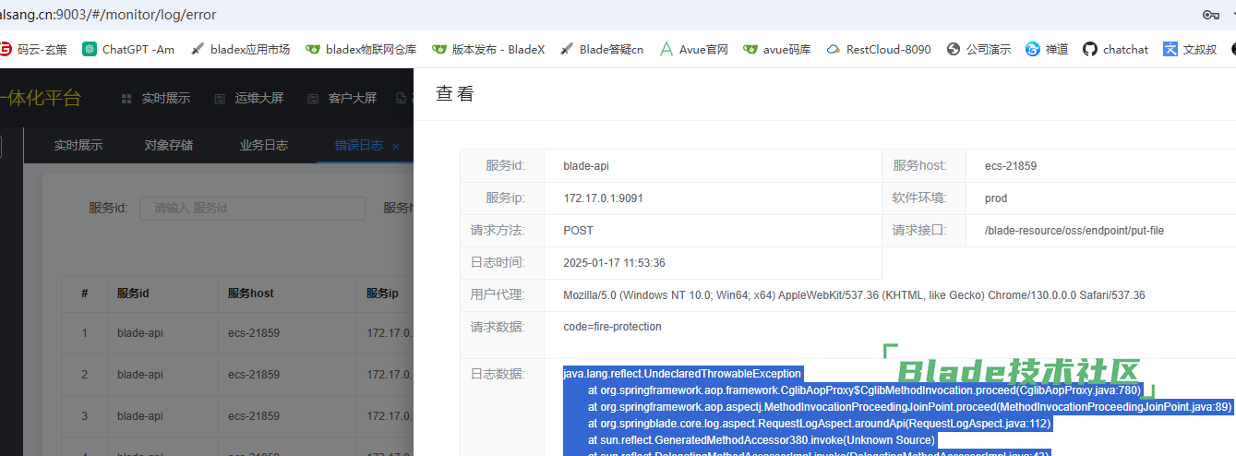
Task: Open the 文叔叔 bookmark
Action: click(x=1190, y=49)
